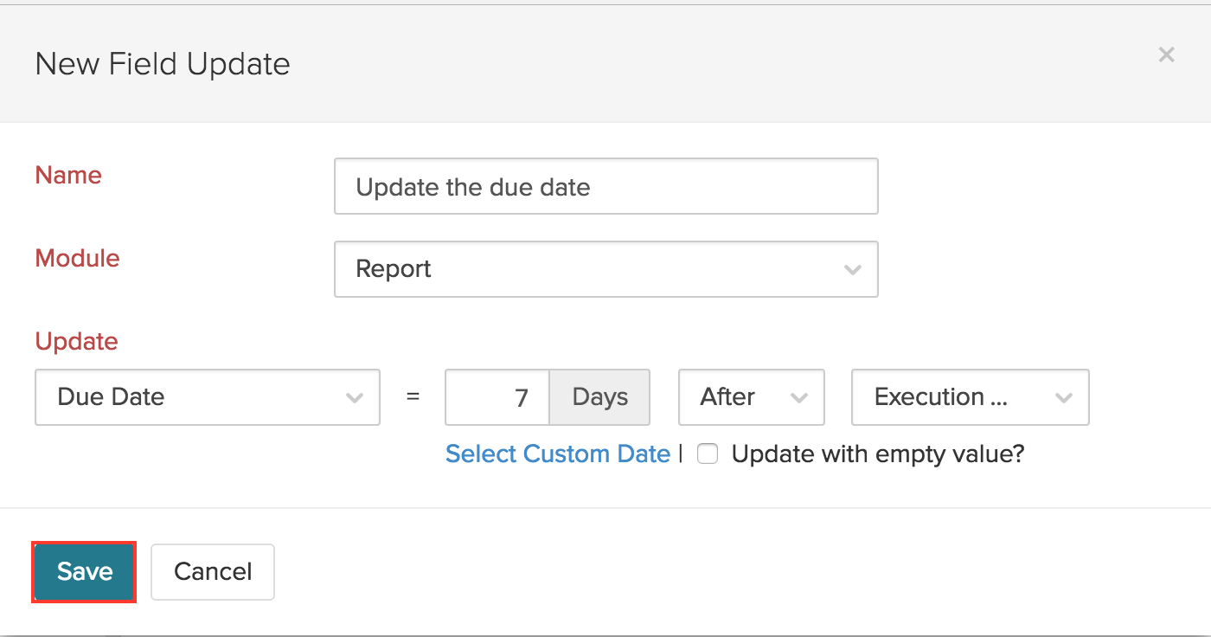Open the After dropdown
The height and width of the screenshot is (637, 1211).
click(751, 397)
